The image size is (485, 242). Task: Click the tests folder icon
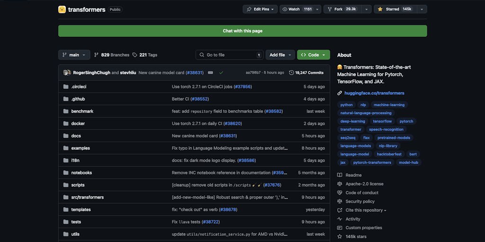click(x=66, y=222)
